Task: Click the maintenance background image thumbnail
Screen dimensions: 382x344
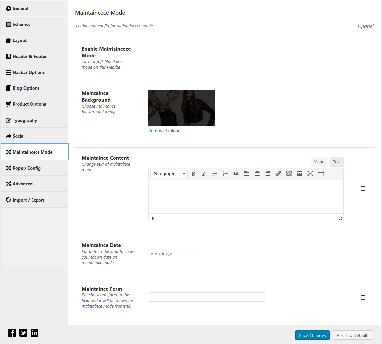Action: (x=182, y=108)
